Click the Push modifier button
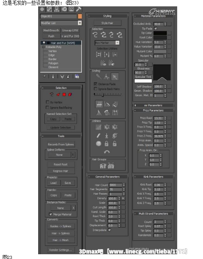The height and width of the screenshot is (259, 203). click(51, 36)
